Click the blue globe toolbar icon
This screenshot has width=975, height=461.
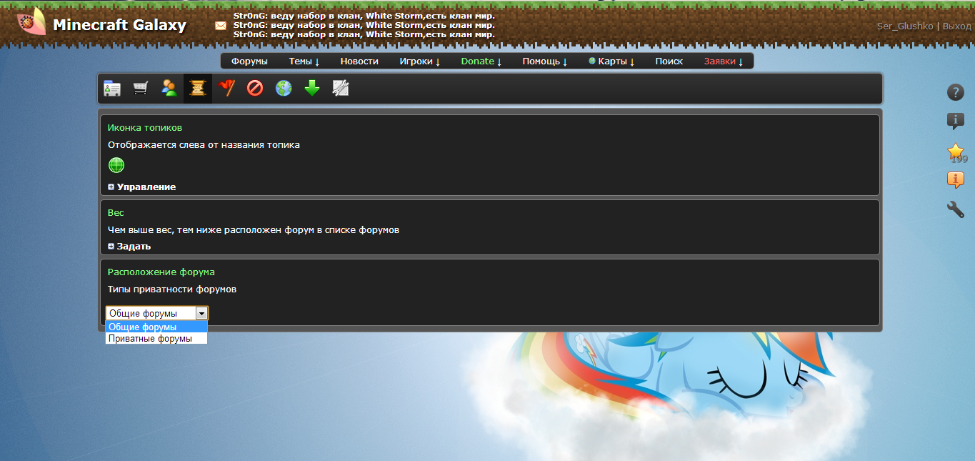(284, 89)
